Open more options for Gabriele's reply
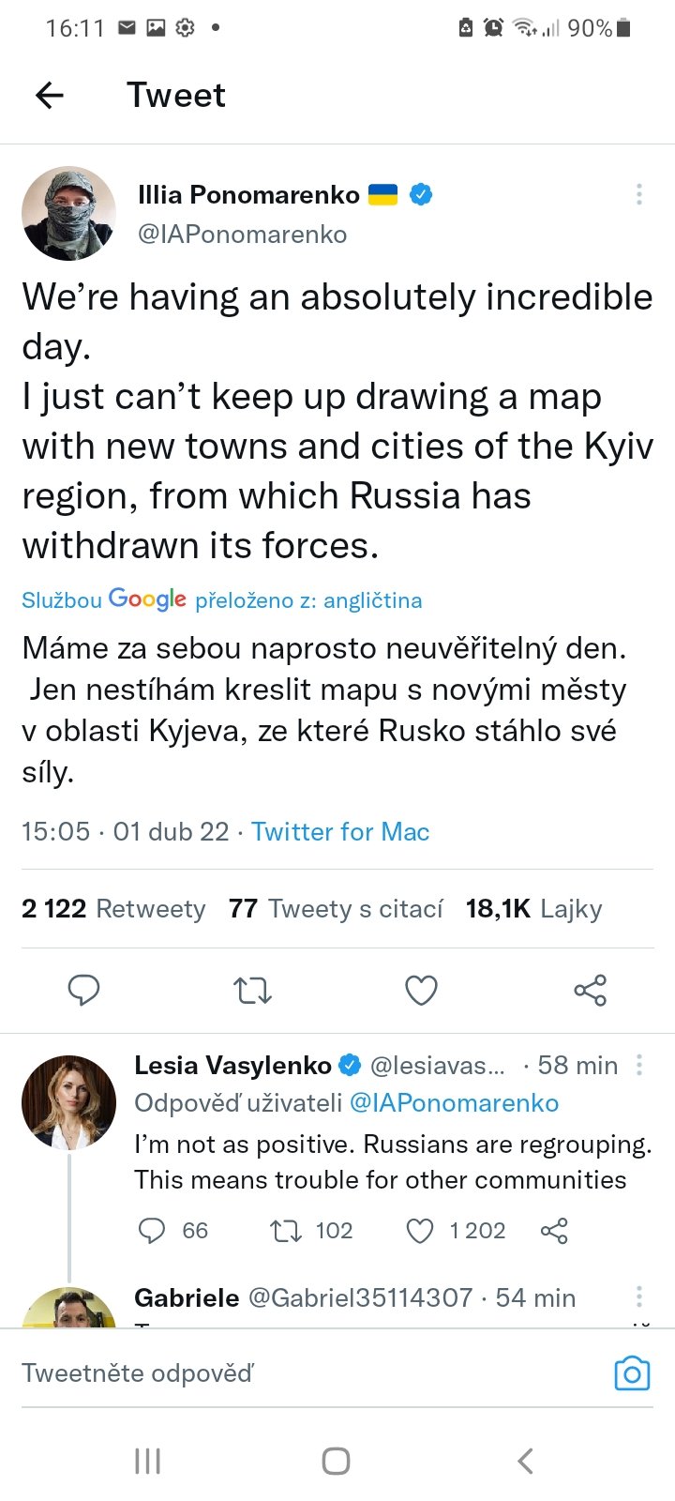Screen dimensions: 675x1501 pos(639,1296)
